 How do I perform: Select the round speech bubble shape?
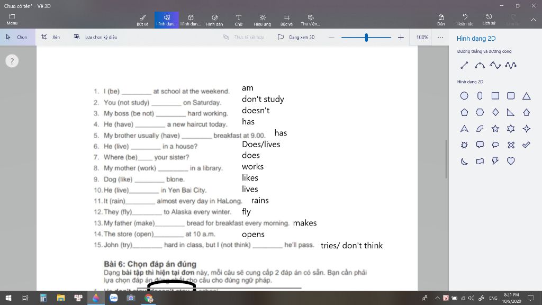495,145
